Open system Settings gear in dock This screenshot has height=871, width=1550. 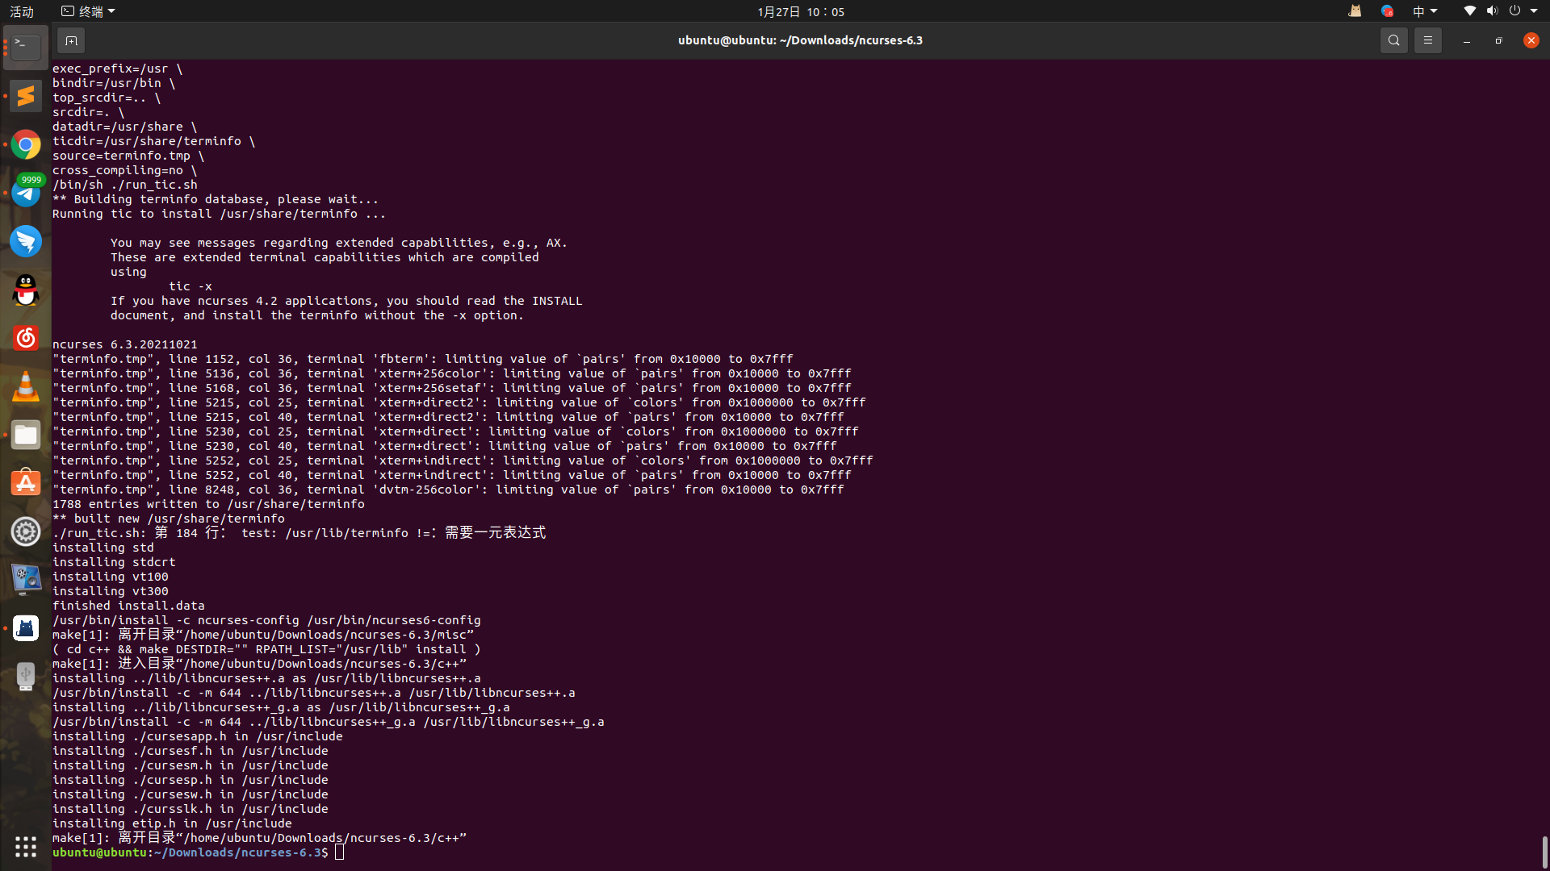tap(26, 531)
